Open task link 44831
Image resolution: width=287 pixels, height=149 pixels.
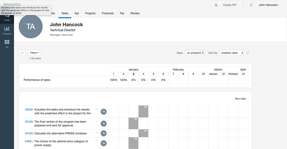(x=29, y=141)
